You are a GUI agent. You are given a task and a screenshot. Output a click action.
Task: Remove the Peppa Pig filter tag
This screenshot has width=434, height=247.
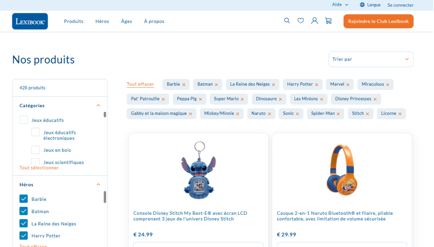[200, 99]
